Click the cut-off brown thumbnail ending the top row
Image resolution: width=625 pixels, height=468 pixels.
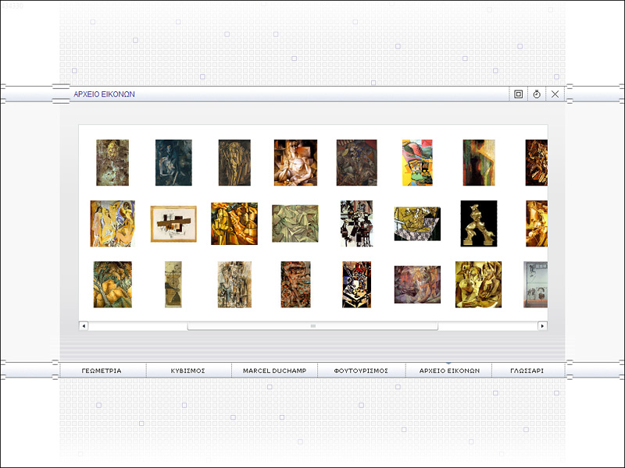(536, 162)
